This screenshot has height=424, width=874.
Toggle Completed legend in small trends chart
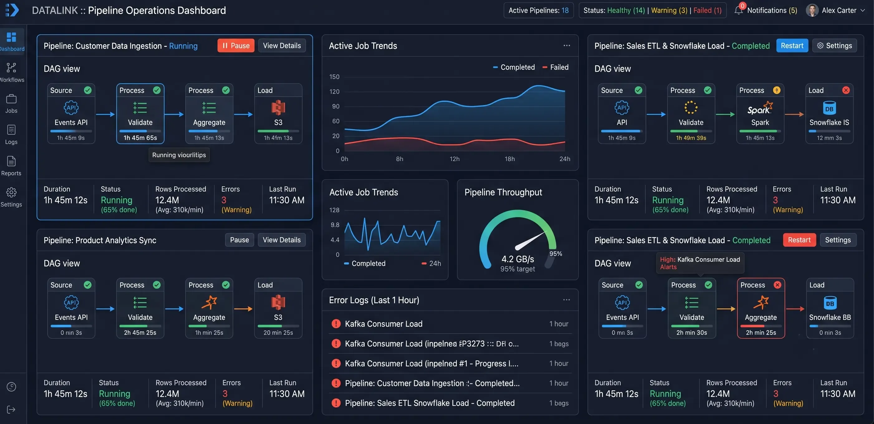pos(365,263)
